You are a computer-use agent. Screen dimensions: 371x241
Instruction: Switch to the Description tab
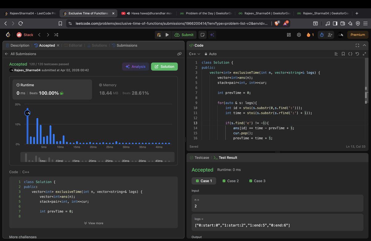coord(18,45)
